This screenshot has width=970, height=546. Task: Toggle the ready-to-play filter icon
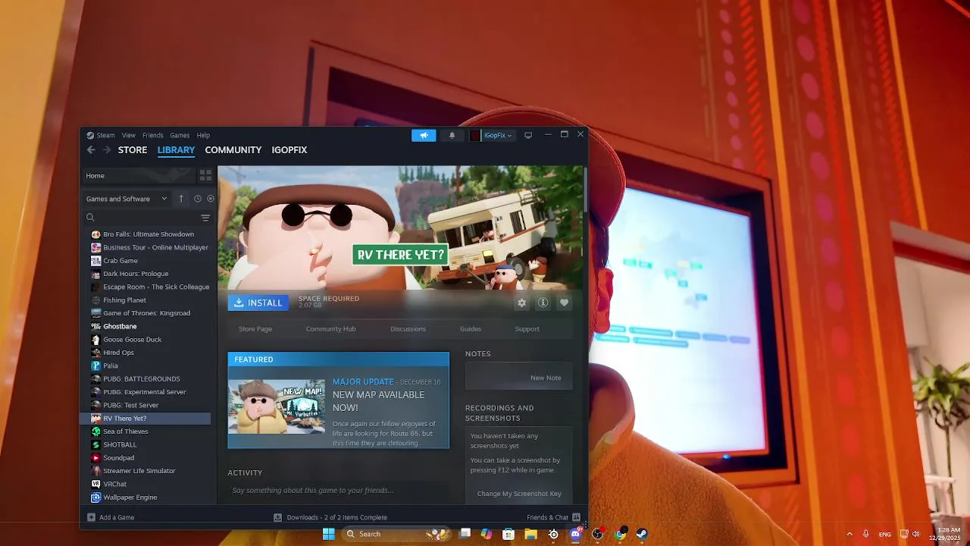(x=211, y=199)
